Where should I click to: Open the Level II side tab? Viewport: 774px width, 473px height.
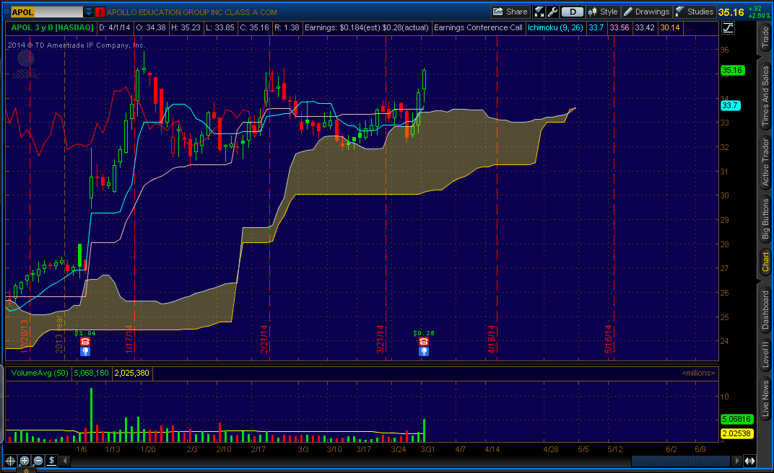[x=765, y=355]
